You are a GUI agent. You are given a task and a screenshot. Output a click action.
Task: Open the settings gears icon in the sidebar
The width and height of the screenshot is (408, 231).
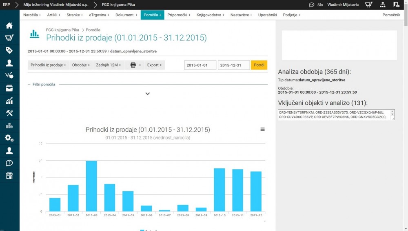pos(9,138)
